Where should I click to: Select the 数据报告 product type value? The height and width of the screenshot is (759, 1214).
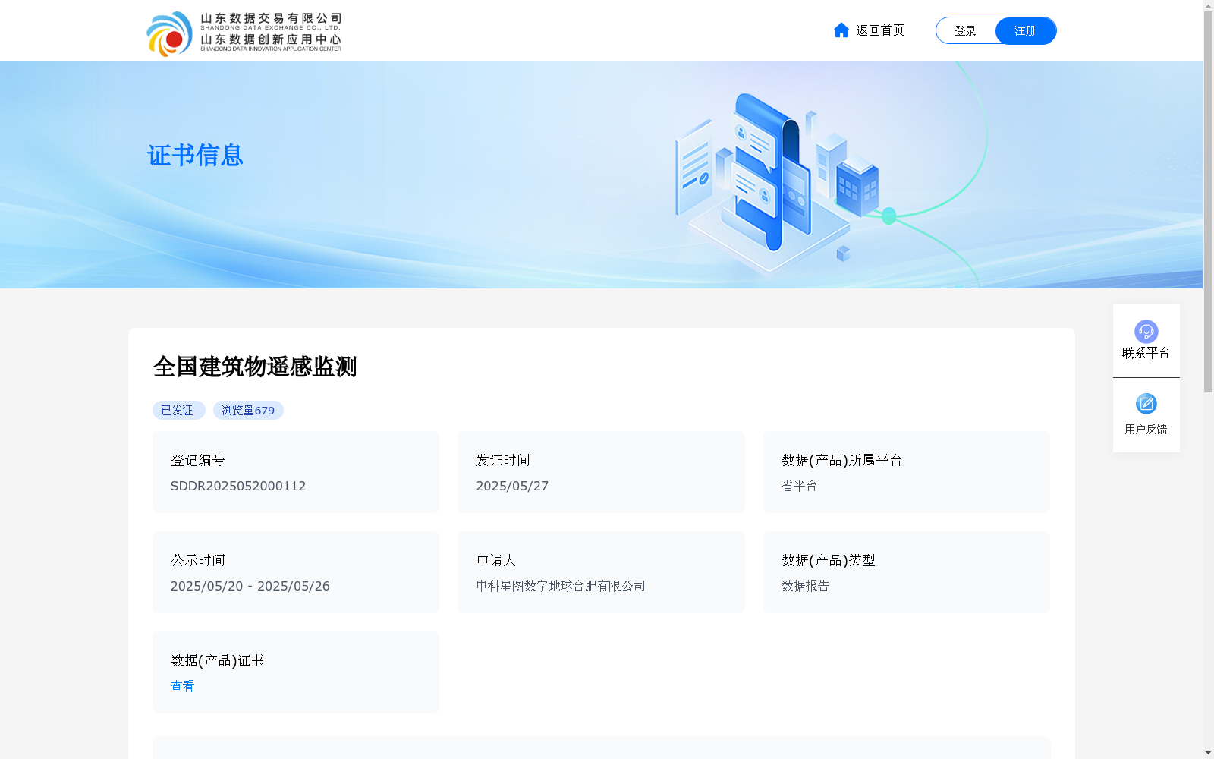[805, 586]
